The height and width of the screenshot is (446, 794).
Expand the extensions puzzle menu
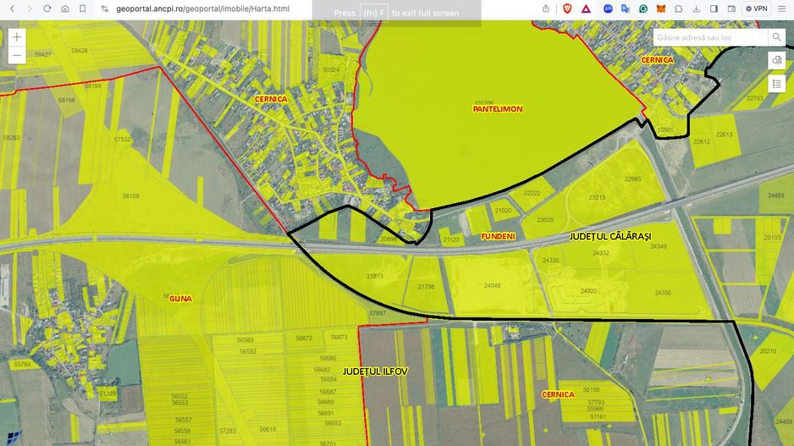678,8
